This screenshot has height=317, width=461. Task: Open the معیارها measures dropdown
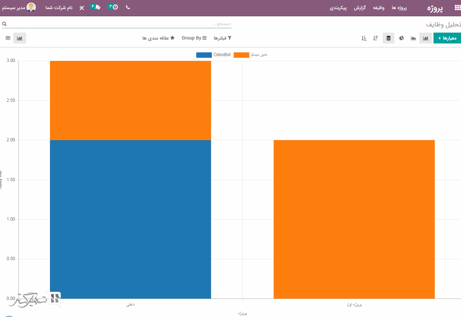(x=447, y=38)
